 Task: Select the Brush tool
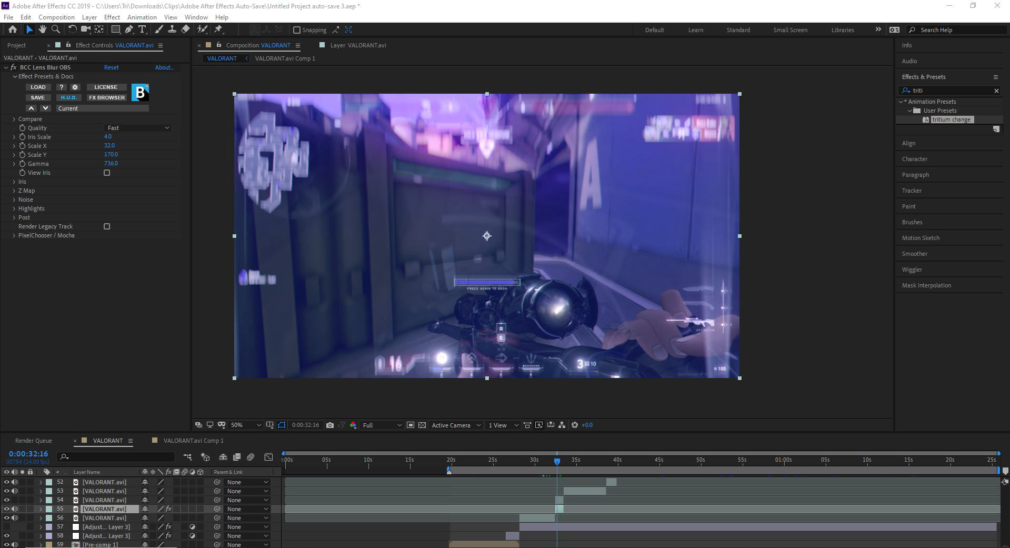point(158,29)
